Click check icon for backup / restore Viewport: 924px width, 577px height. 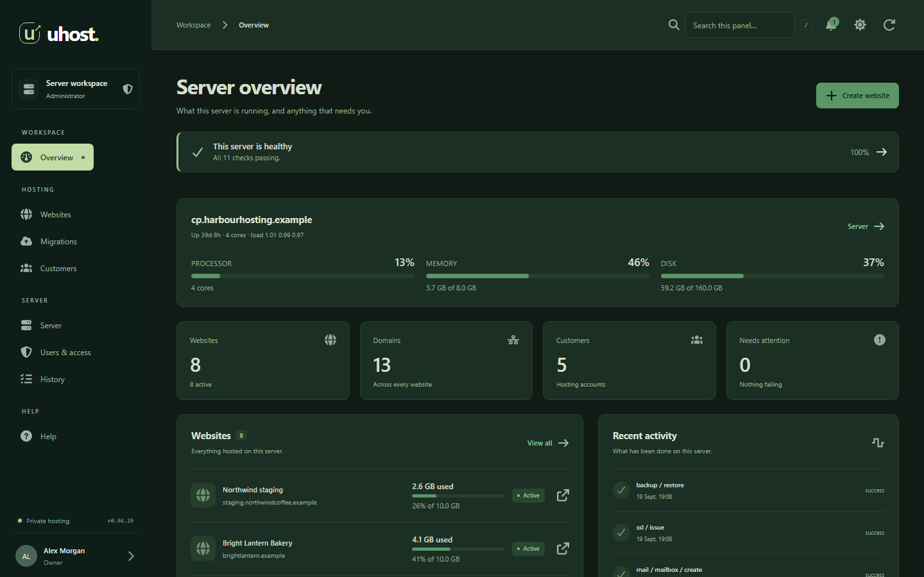coord(621,490)
